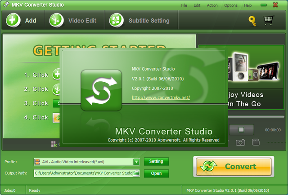Screen dimensions: 288x195
Task: Click the Open output folder button
Action: 156,173
